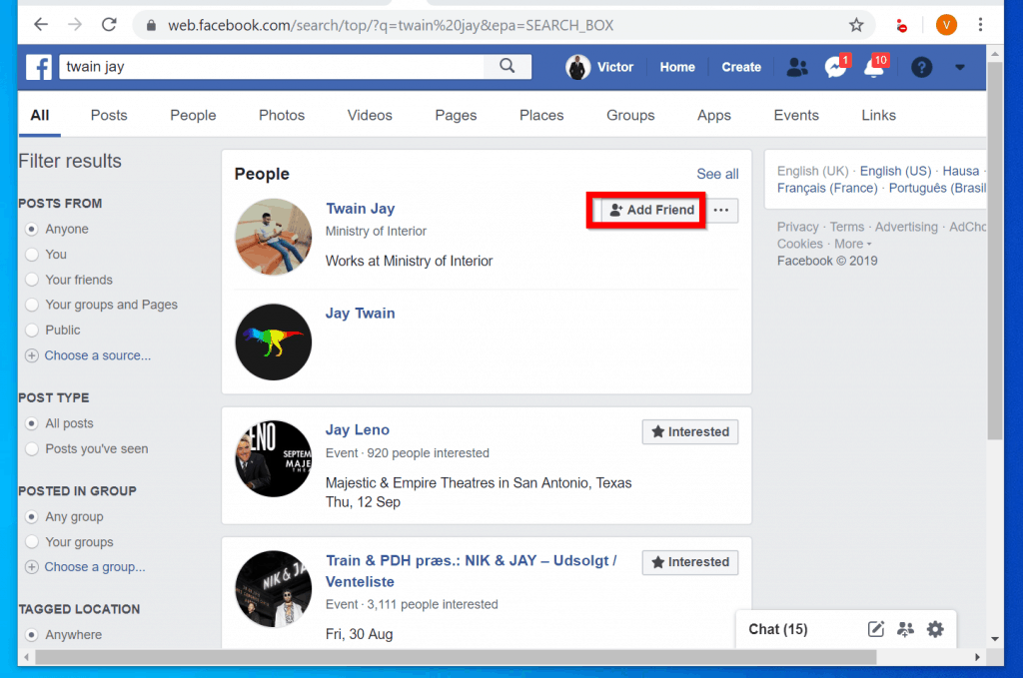The width and height of the screenshot is (1023, 678).
Task: Select the All posts radio button
Action: pos(31,423)
